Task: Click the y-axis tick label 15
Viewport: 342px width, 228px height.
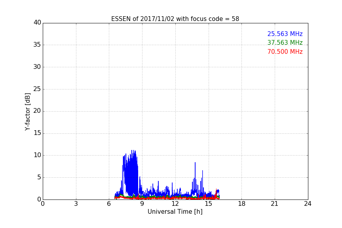Action: pos(37,133)
